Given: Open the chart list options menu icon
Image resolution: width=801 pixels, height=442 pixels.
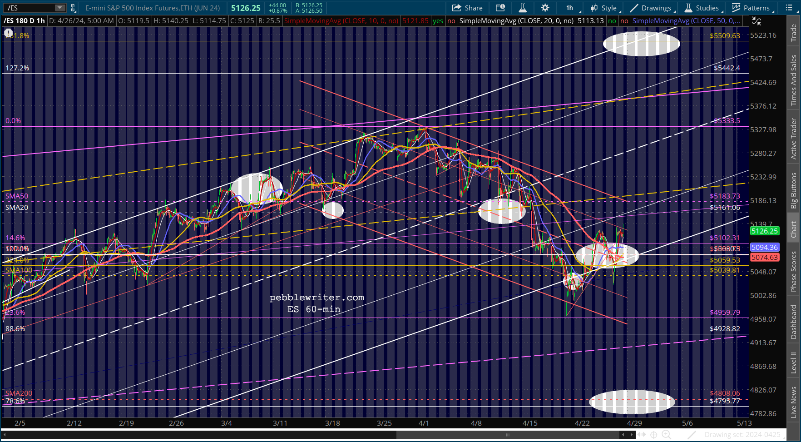Looking at the screenshot, I should click(x=789, y=8).
